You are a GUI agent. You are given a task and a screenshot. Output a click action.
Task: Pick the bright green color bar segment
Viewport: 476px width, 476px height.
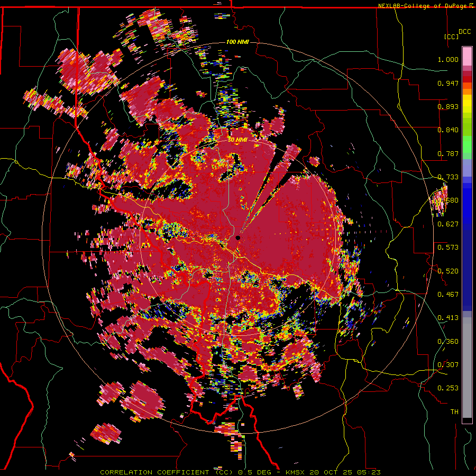pos(467,144)
